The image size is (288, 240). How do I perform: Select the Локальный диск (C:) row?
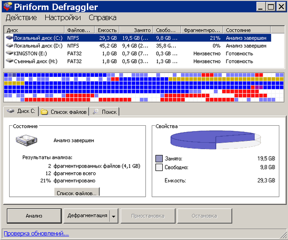click(138, 38)
